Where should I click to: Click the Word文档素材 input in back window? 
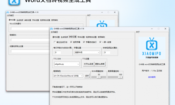pos(30,28)
